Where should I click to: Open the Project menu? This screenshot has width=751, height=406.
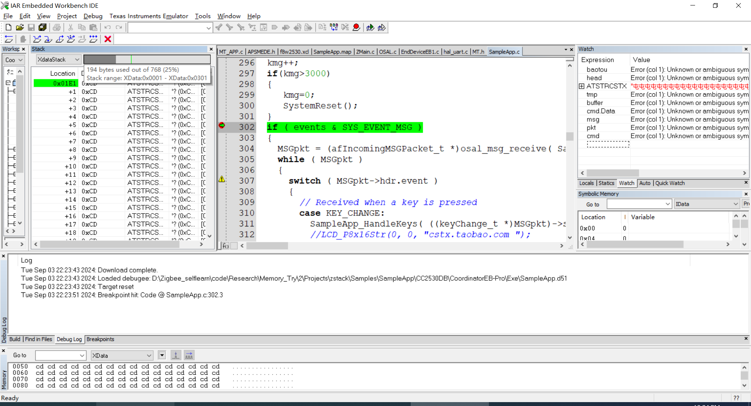click(x=67, y=16)
